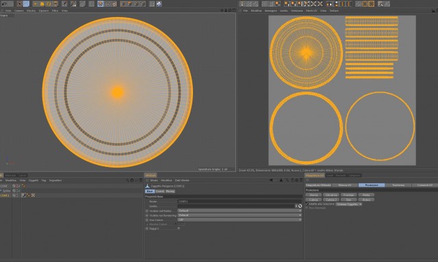Switch to the Proiezione tab
The height and width of the screenshot is (262, 438).
click(372, 185)
